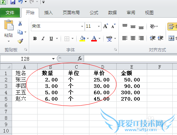Click the Increase Font Size icon
177x135 pixels.
tap(106, 26)
